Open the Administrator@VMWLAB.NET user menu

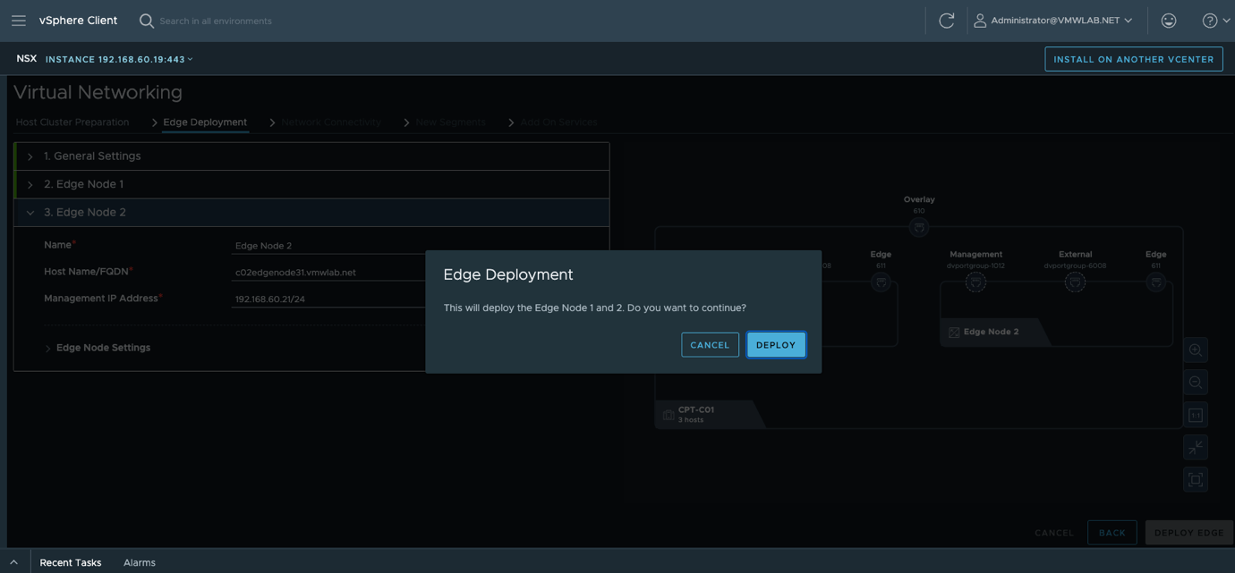[1053, 21]
